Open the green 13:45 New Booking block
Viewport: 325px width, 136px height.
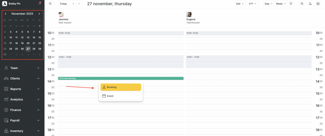click(x=121, y=78)
